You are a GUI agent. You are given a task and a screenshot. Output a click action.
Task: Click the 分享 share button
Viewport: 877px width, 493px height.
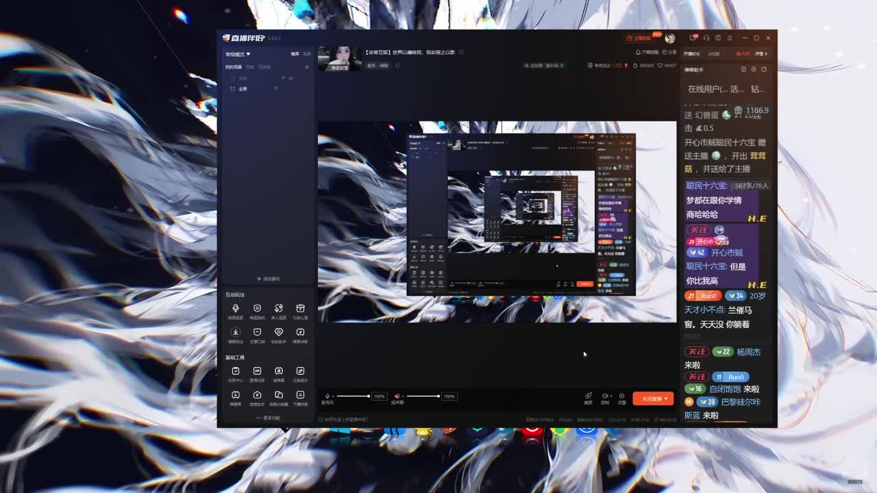coord(669,52)
